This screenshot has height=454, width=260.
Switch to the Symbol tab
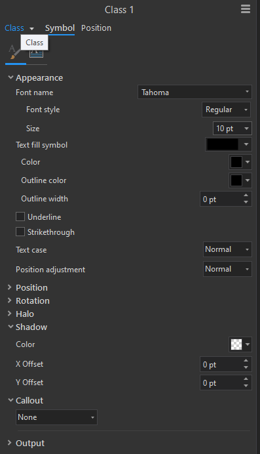tap(60, 28)
